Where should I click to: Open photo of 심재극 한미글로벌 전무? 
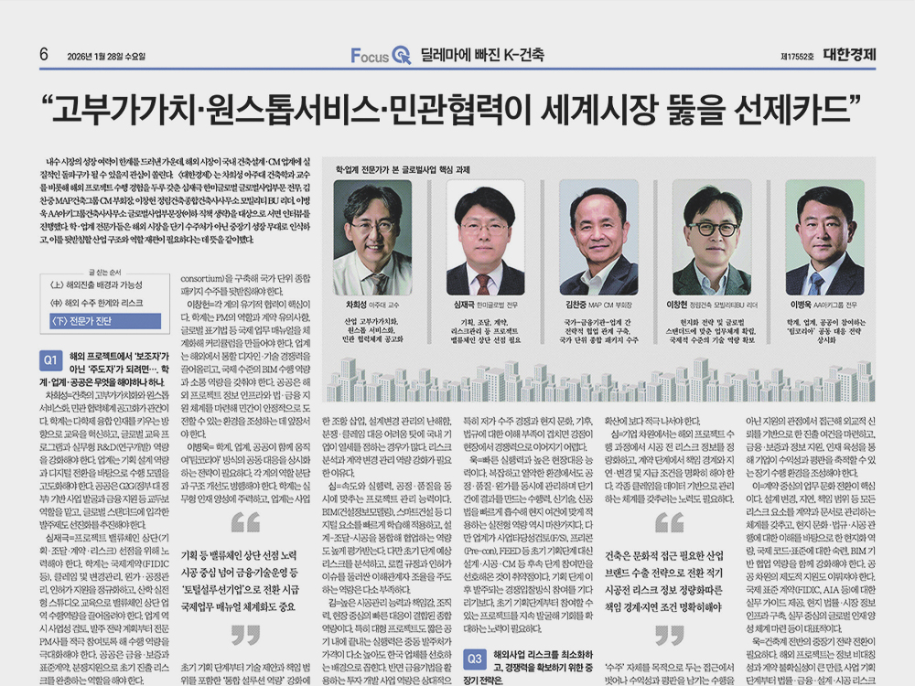pos(485,241)
